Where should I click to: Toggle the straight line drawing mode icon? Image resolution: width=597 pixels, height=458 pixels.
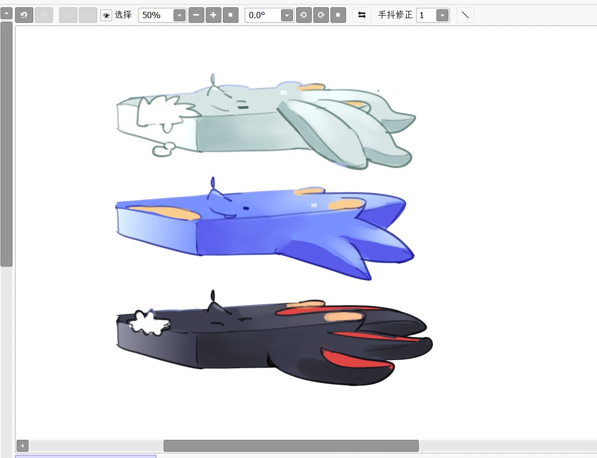pyautogui.click(x=465, y=15)
